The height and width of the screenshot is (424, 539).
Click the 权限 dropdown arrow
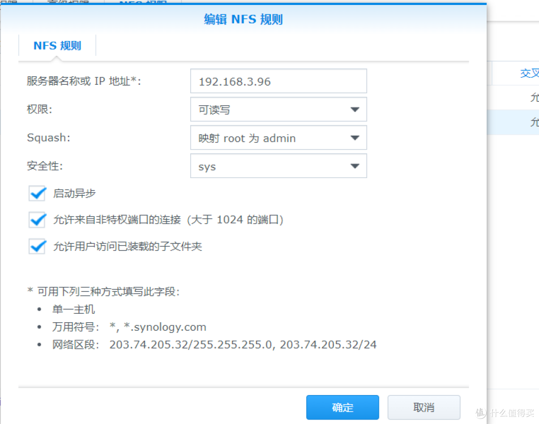tap(355, 110)
